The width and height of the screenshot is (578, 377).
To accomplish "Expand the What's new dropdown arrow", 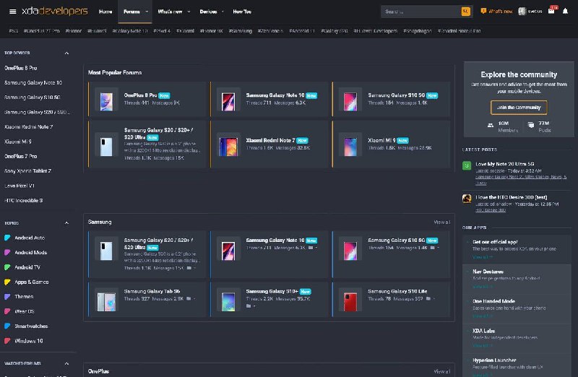I will tap(189, 12).
